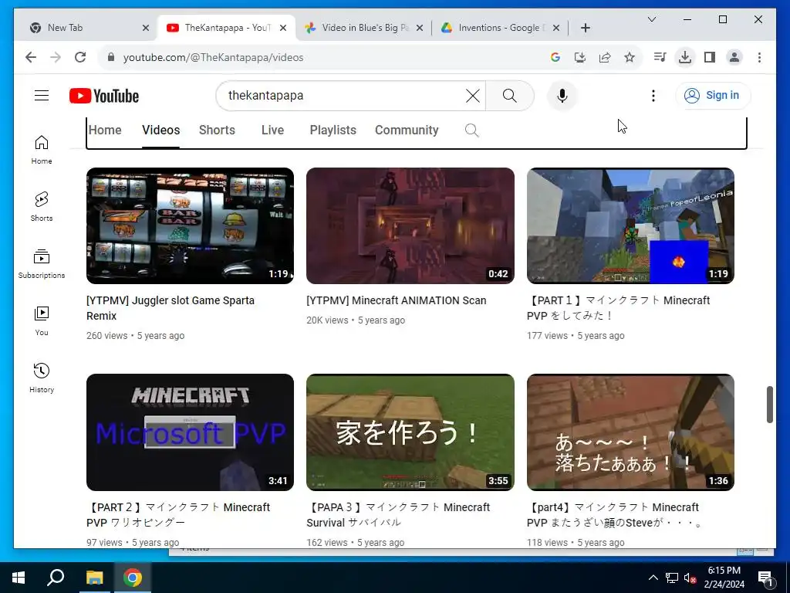This screenshot has width=790, height=593.
Task: Click the browser forward arrow
Action: point(56,57)
